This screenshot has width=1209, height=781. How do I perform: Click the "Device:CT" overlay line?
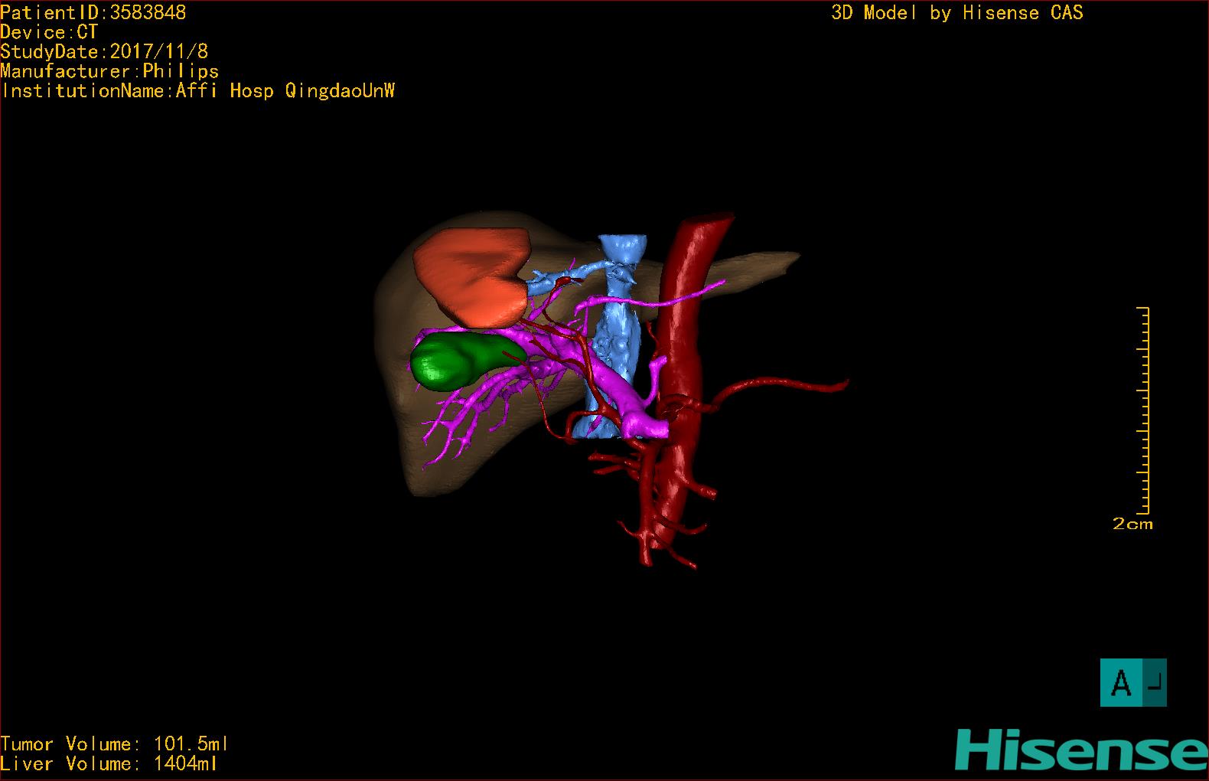[49, 32]
